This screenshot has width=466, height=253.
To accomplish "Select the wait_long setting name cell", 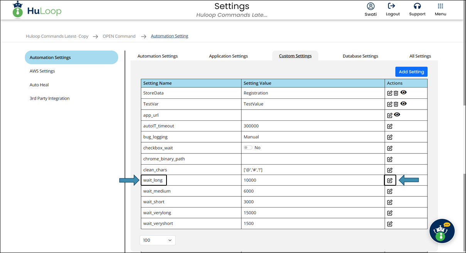I will point(191,180).
